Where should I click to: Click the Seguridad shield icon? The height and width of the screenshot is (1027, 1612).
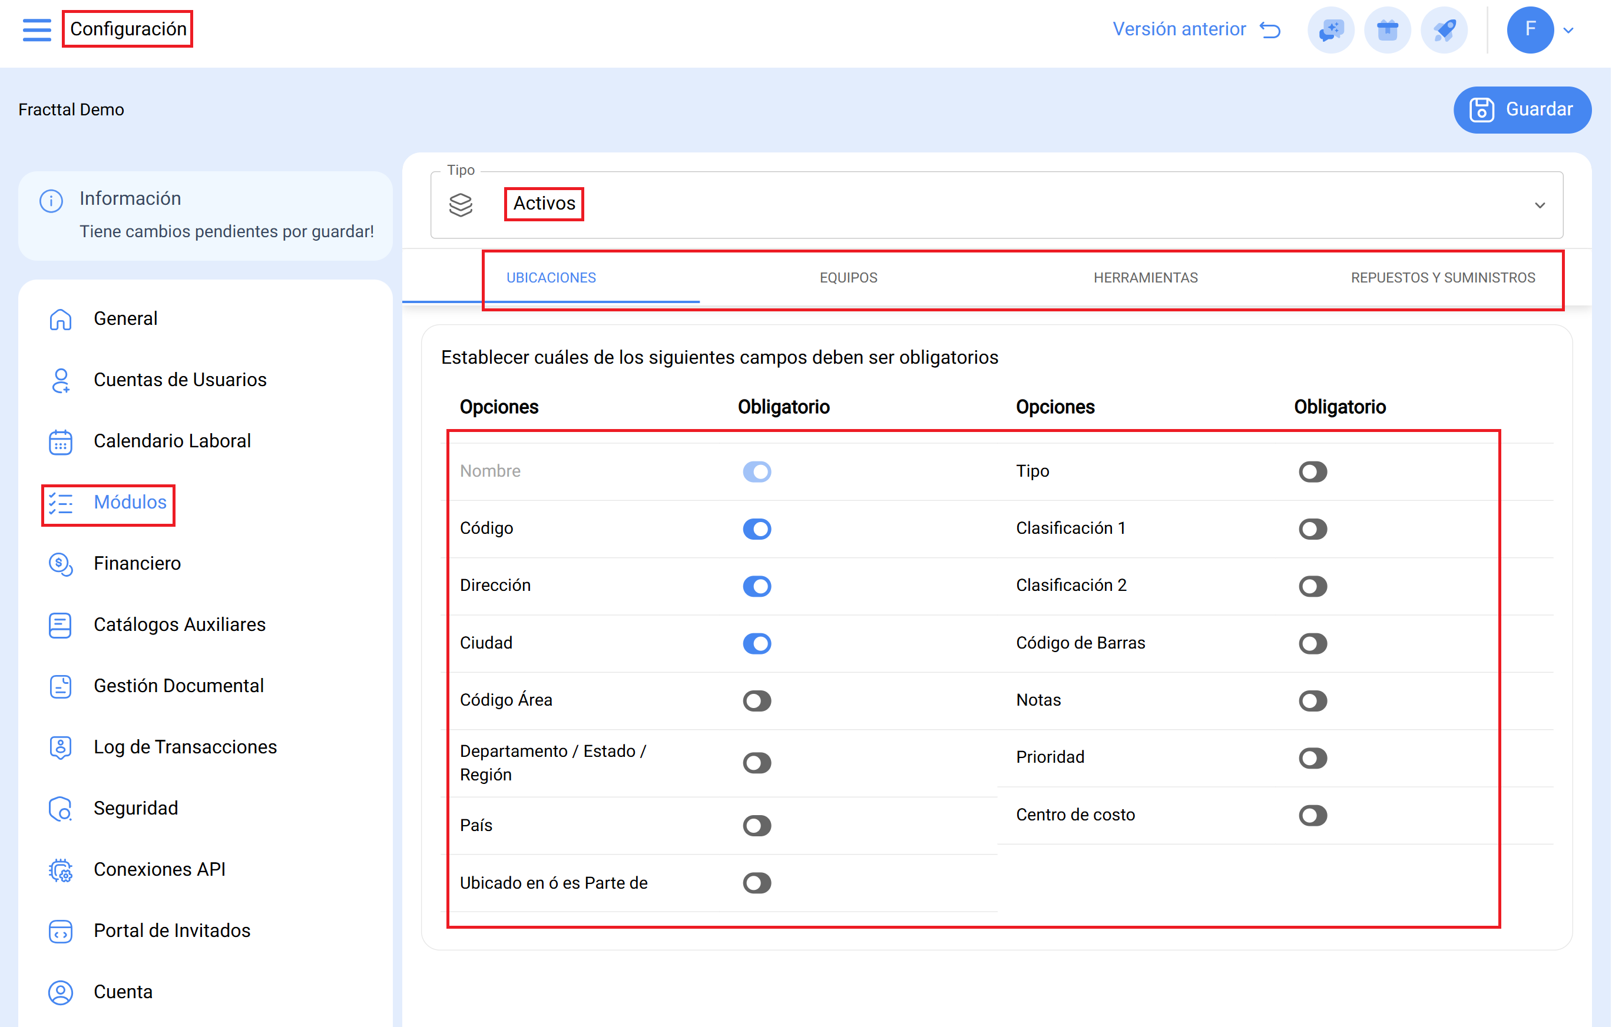[61, 808]
